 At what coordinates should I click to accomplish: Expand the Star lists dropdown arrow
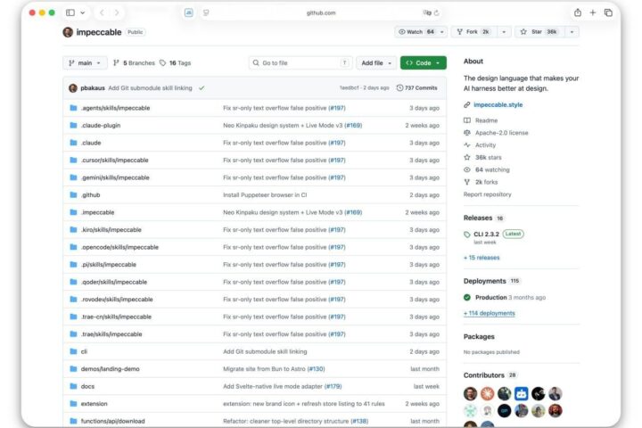(572, 31)
